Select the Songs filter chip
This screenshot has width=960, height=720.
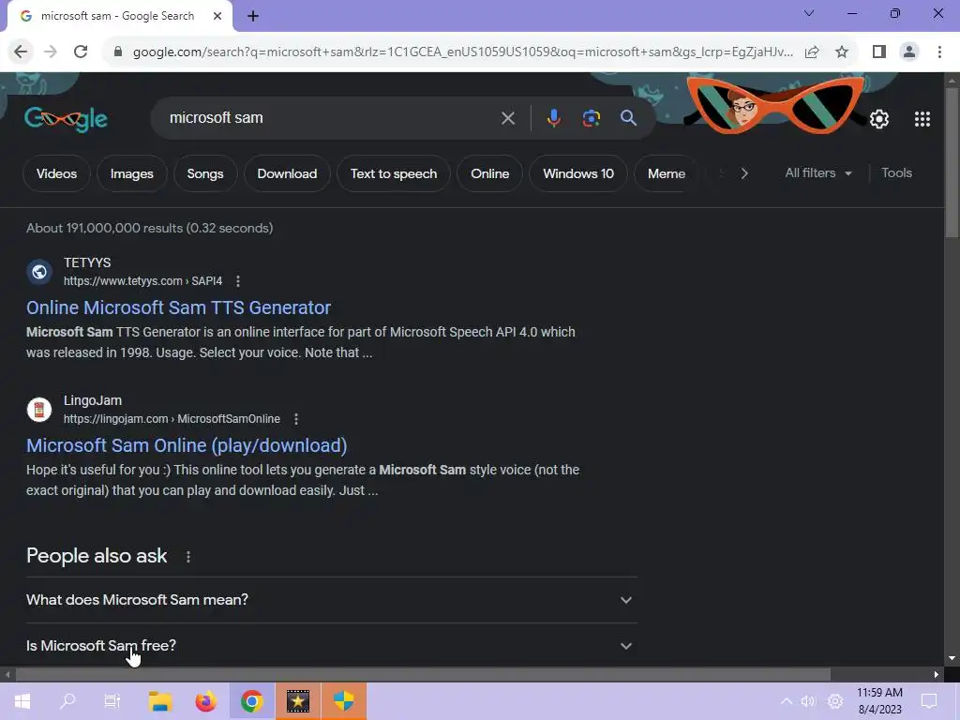pyautogui.click(x=205, y=173)
